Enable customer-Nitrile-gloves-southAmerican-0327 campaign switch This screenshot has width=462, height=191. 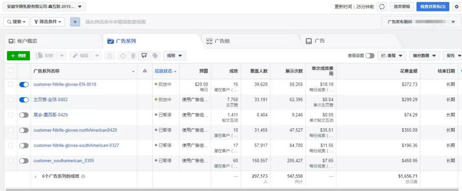(x=24, y=145)
